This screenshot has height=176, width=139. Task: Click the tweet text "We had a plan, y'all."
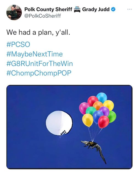(x=38, y=32)
